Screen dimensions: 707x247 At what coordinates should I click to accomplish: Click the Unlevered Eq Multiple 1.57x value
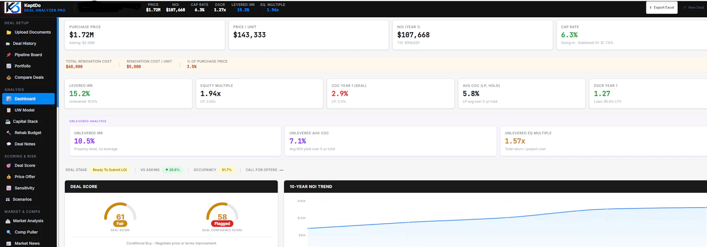pos(515,141)
